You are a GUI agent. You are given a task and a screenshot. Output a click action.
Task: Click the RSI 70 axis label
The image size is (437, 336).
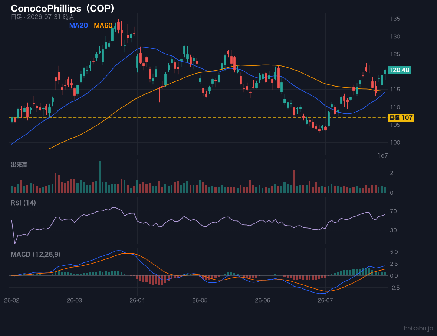point(393,211)
